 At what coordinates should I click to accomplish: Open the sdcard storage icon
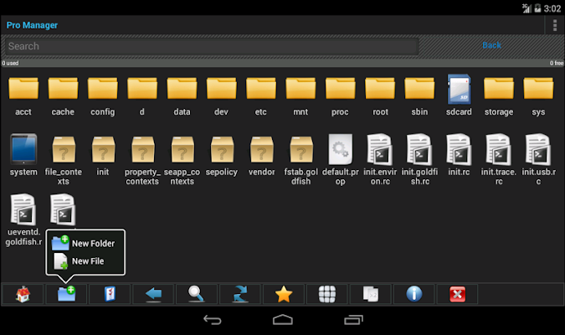[459, 96]
